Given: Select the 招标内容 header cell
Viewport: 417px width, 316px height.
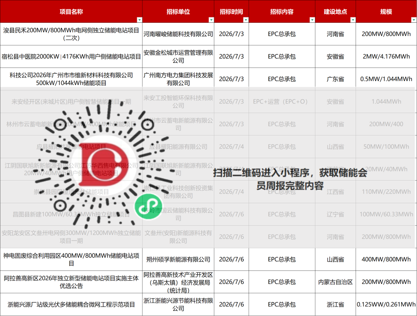Looking at the screenshot, I should 282,12.
